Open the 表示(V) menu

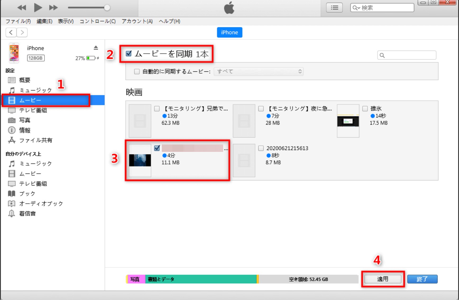(x=66, y=21)
